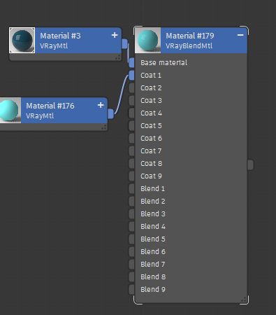Click the Blend 8 input socket
This screenshot has height=315, width=276.
[131, 277]
